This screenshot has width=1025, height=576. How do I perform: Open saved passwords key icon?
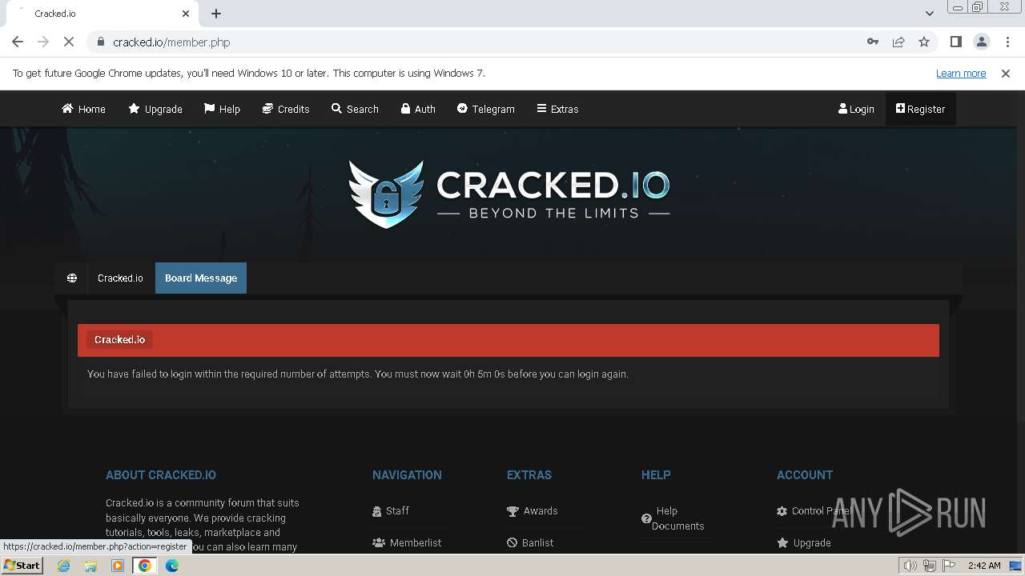pyautogui.click(x=873, y=42)
